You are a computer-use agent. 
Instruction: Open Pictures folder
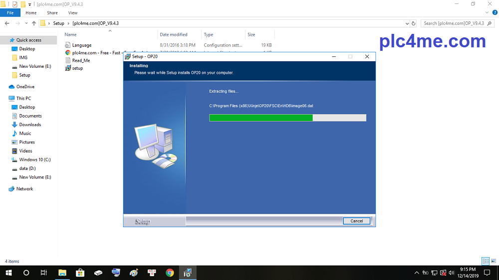[x=27, y=142]
